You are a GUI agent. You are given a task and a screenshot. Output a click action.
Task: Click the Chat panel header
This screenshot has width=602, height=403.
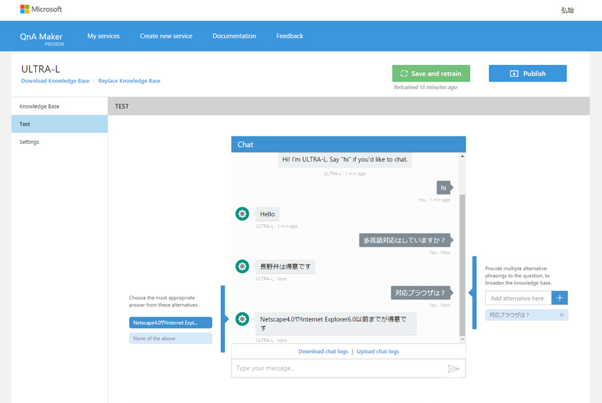point(348,145)
